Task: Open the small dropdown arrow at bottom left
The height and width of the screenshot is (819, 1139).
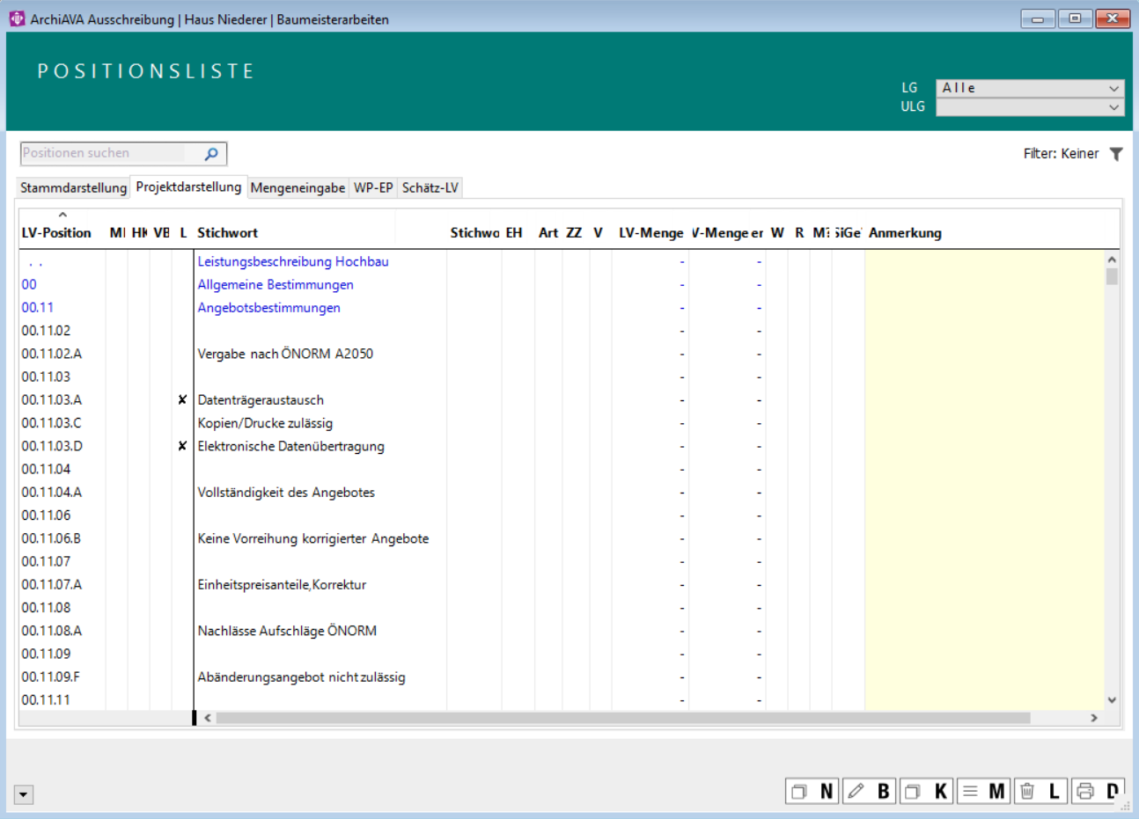Action: point(24,794)
